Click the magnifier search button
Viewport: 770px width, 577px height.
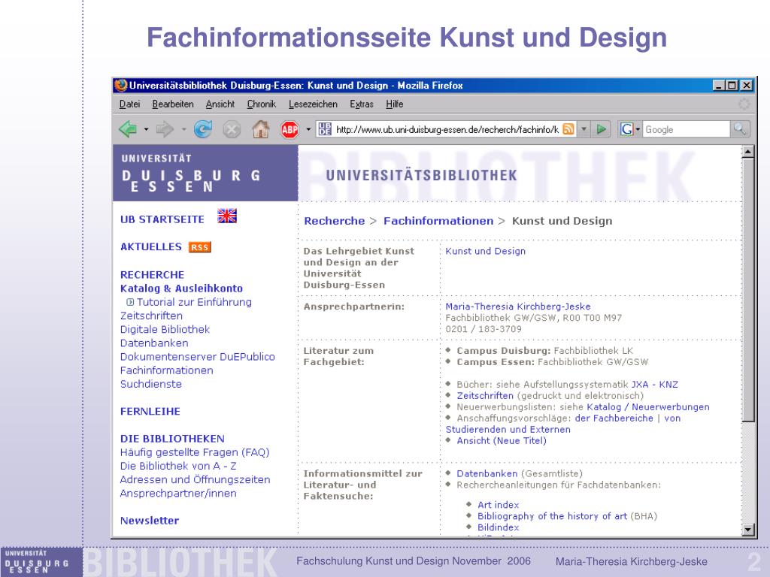click(740, 129)
